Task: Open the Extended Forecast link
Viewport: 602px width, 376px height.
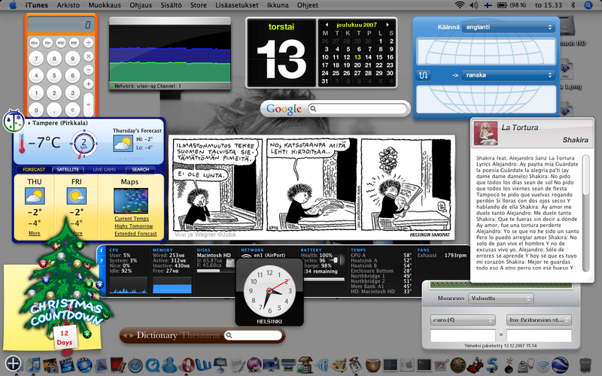Action: [x=135, y=233]
